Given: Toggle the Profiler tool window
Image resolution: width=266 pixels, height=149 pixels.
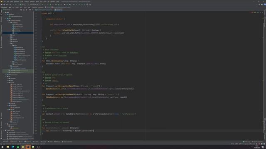Looking at the screenshot, I should coord(36,142).
